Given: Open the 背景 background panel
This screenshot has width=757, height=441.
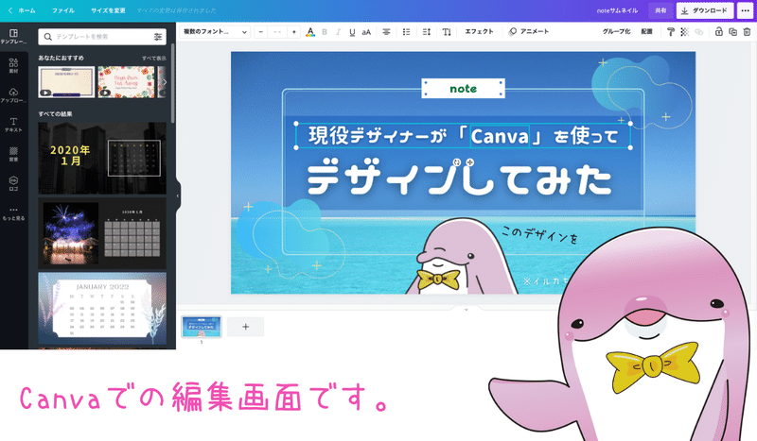Looking at the screenshot, I should tap(13, 154).
